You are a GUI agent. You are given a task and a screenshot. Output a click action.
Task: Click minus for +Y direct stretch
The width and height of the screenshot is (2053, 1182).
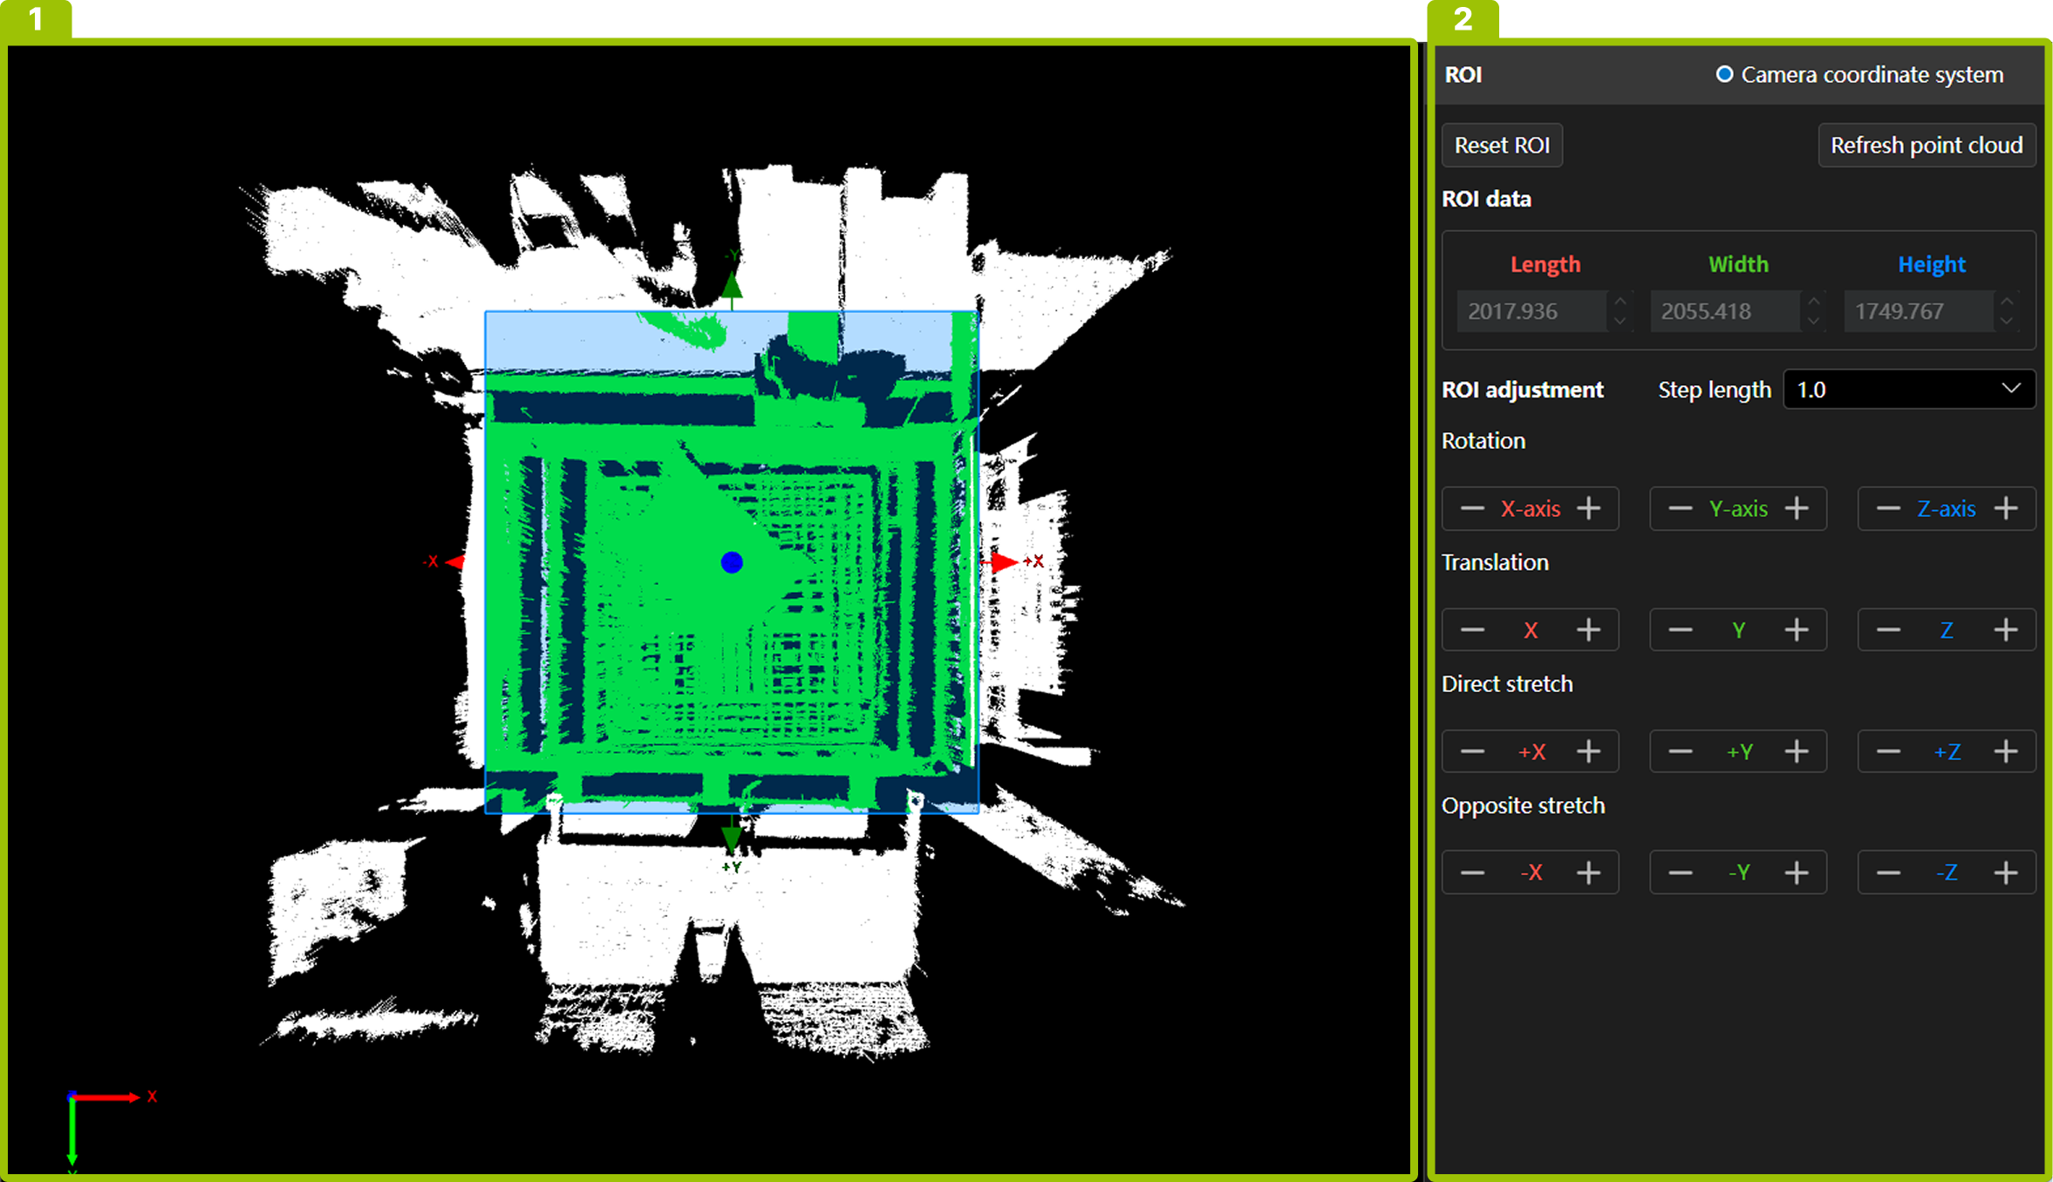[x=1681, y=751]
